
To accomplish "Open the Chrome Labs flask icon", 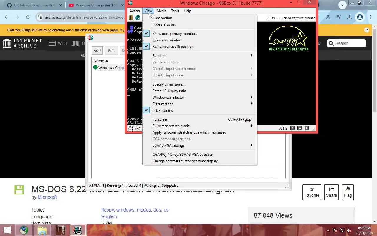I will [328, 17].
